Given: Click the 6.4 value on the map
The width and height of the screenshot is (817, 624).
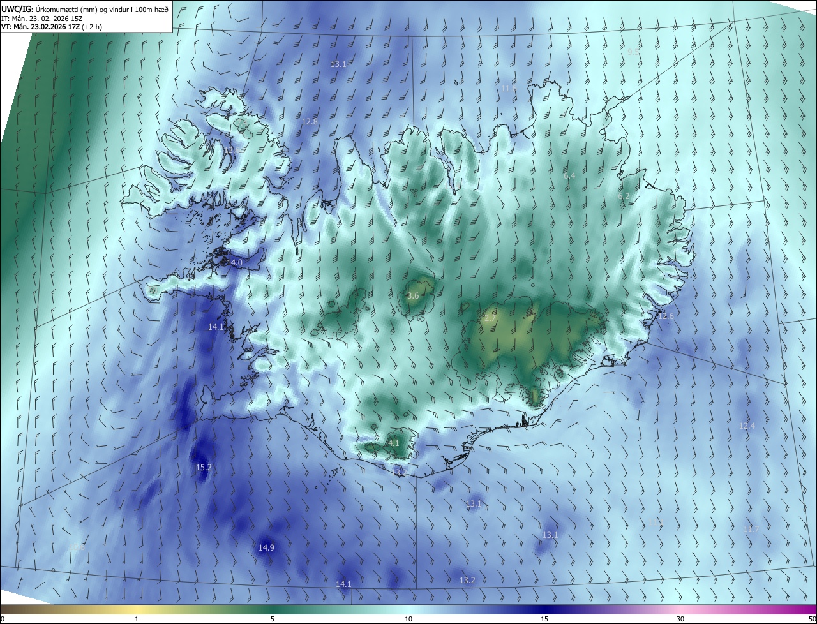Looking at the screenshot, I should pos(569,176).
